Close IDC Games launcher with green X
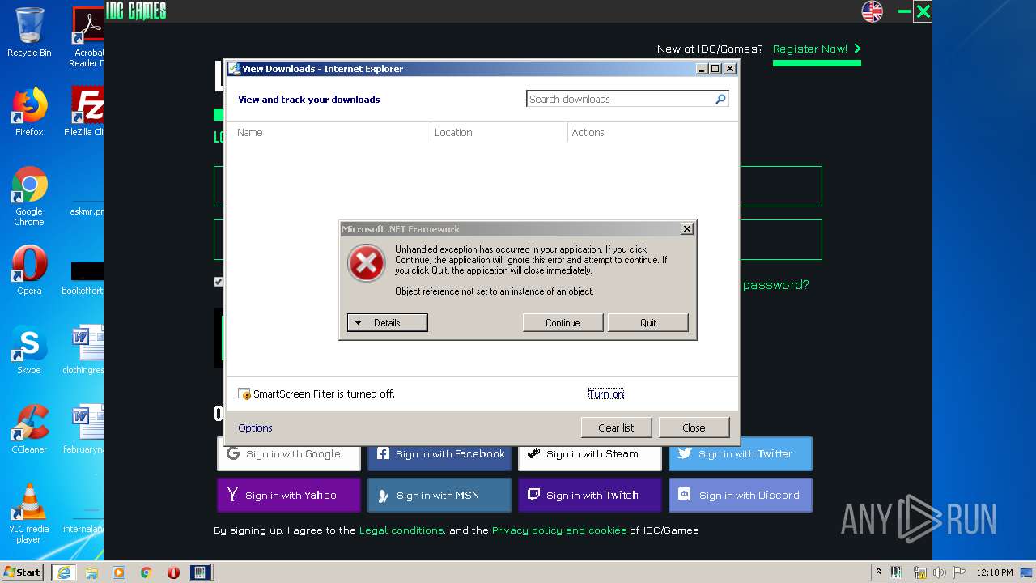The height and width of the screenshot is (583, 1036). point(923,11)
